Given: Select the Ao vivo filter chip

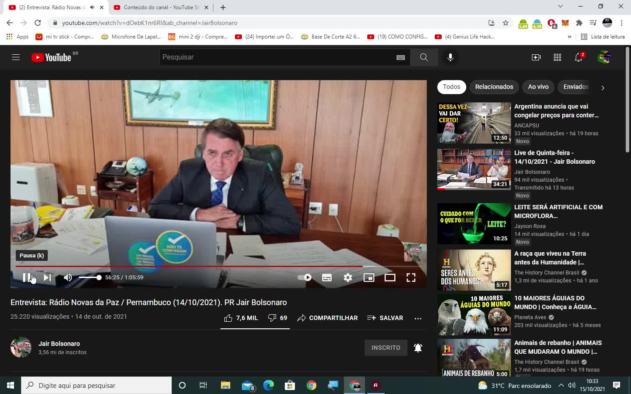Looking at the screenshot, I should (538, 87).
